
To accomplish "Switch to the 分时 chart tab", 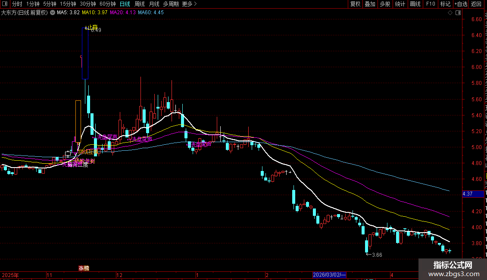I will (17, 4).
